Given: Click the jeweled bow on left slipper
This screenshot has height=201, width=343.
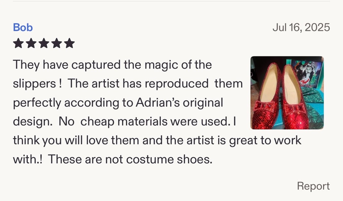Looking at the screenshot, I should coord(264,106).
